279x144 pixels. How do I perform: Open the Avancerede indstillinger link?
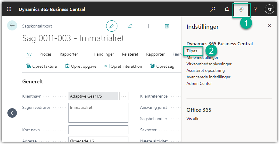pos(208,77)
